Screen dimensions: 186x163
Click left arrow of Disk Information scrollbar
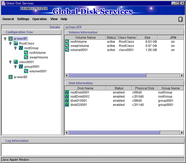pyautogui.click(x=67, y=133)
